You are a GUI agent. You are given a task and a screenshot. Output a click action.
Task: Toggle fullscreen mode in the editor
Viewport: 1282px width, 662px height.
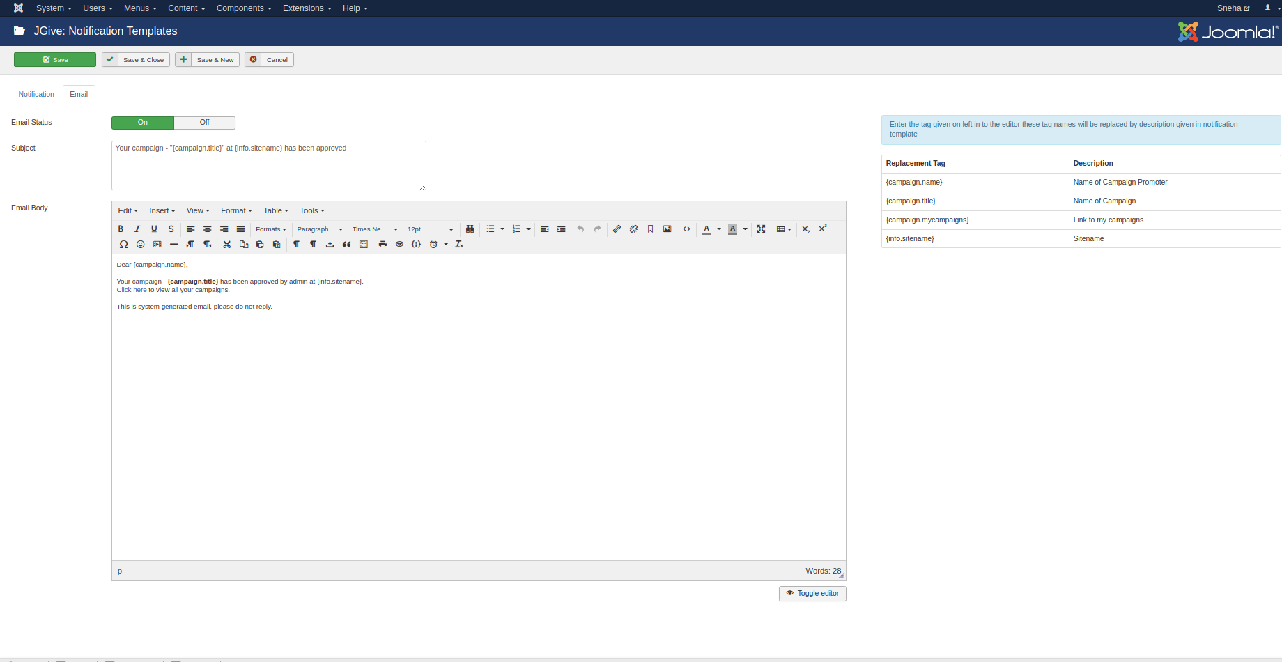(761, 229)
